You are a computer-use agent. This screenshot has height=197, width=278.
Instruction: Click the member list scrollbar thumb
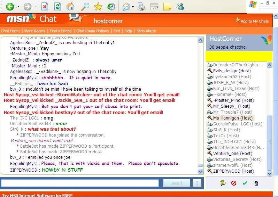[269, 142]
